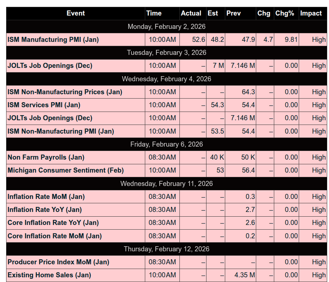Click the Monday, February 2, 2026 date row
329x282 pixels.
tap(166, 27)
